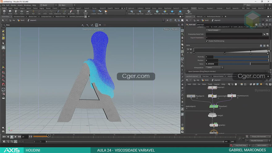Jump to the first frame
272x153 pixels.
(x=4, y=137)
